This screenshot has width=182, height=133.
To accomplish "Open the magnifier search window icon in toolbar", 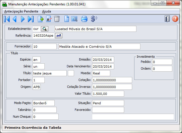I will (x=74, y=19).
